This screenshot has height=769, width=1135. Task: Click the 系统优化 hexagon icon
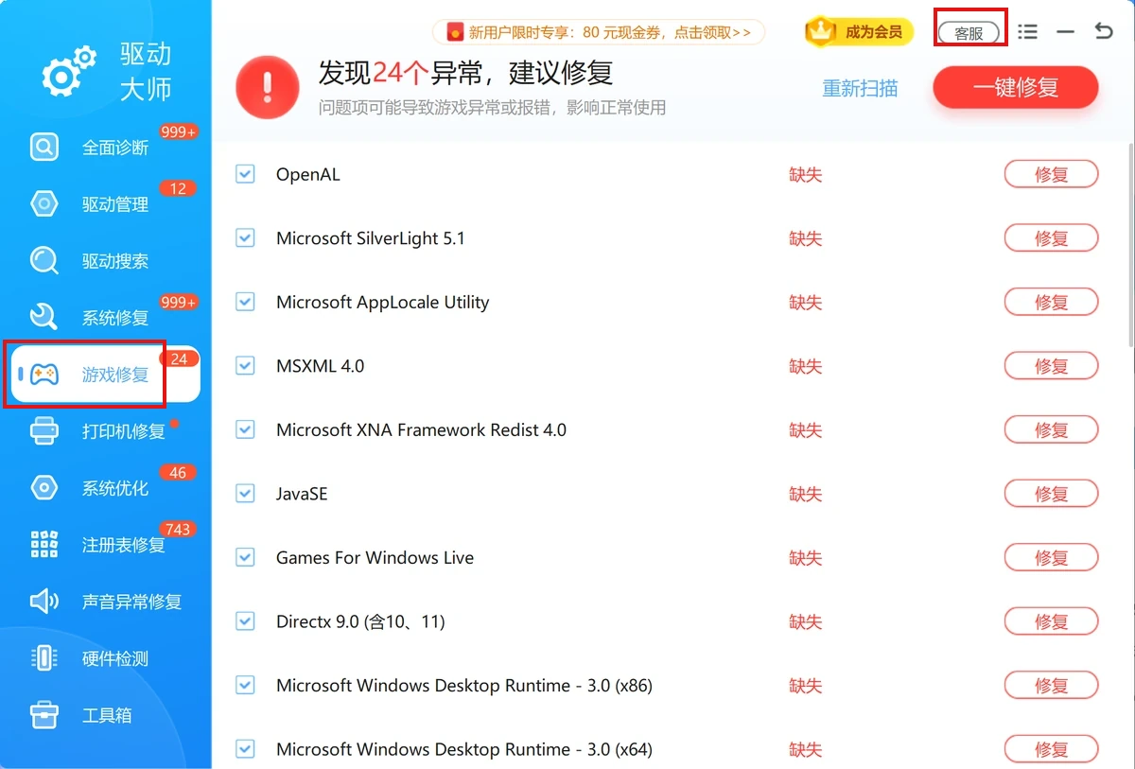44,488
